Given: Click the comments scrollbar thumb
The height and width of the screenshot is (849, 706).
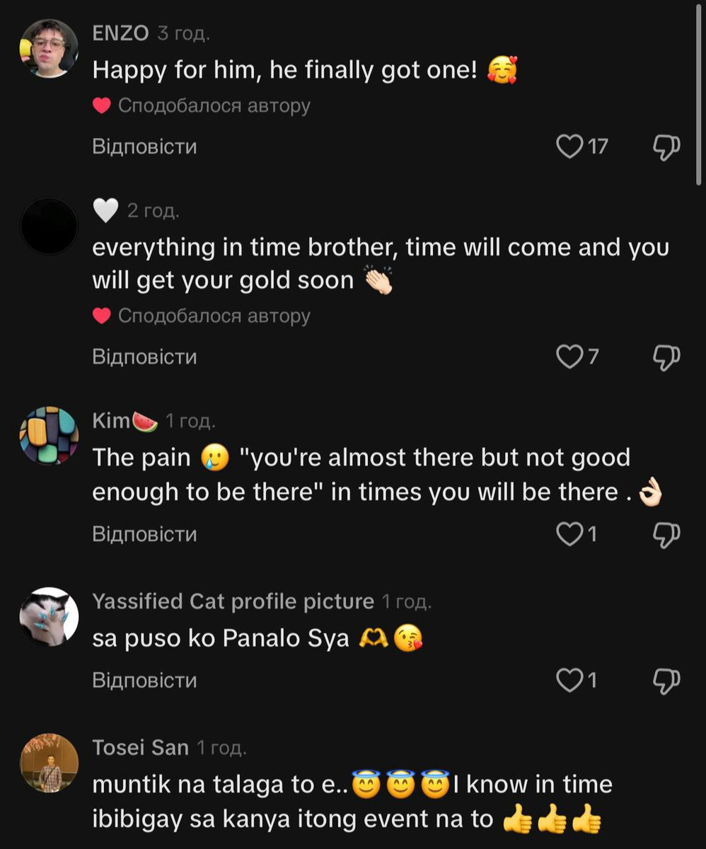Looking at the screenshot, I should point(699,92).
